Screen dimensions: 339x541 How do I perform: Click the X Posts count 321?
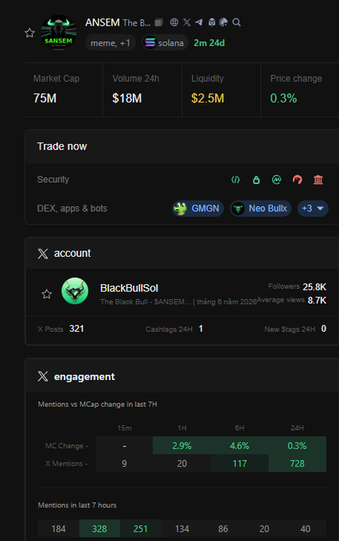[76, 329]
